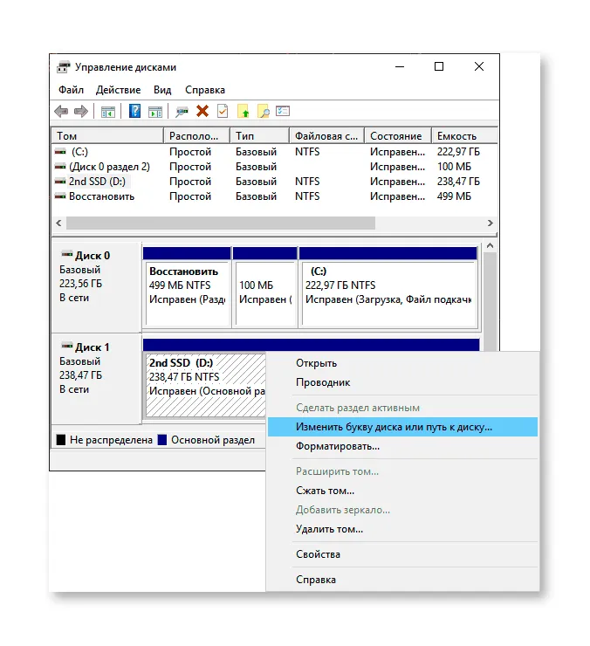Click the Диск 1 disk label panel

97,379
